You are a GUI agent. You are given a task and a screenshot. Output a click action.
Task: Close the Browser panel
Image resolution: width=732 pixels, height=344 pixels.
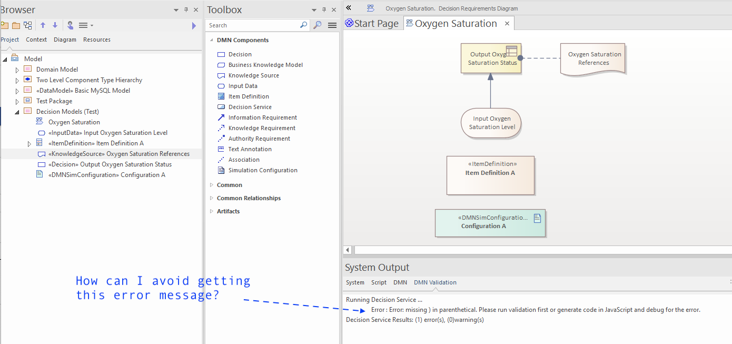(x=196, y=10)
